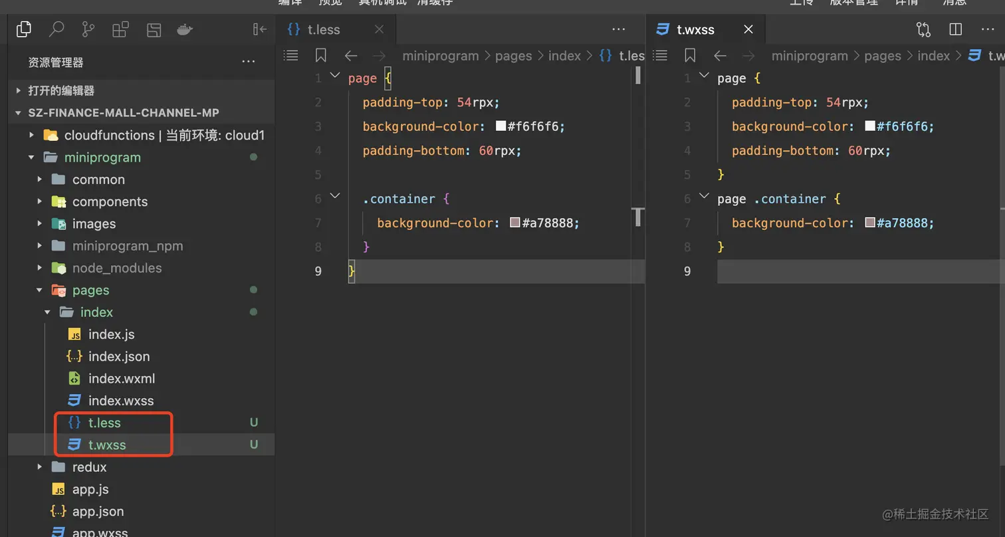This screenshot has width=1005, height=537.
Task: Switch to the t.wxss tab
Action: pyautogui.click(x=695, y=29)
